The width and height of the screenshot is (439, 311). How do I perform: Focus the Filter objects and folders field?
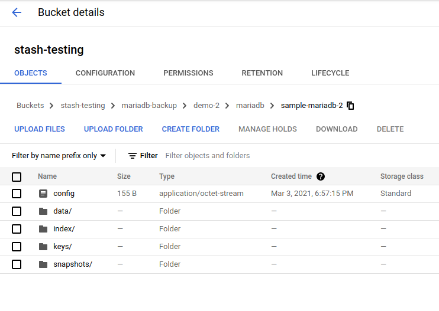[237, 156]
